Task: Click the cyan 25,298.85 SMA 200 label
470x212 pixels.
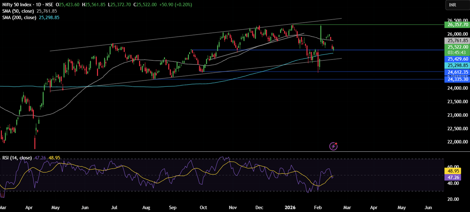Action: (457, 66)
